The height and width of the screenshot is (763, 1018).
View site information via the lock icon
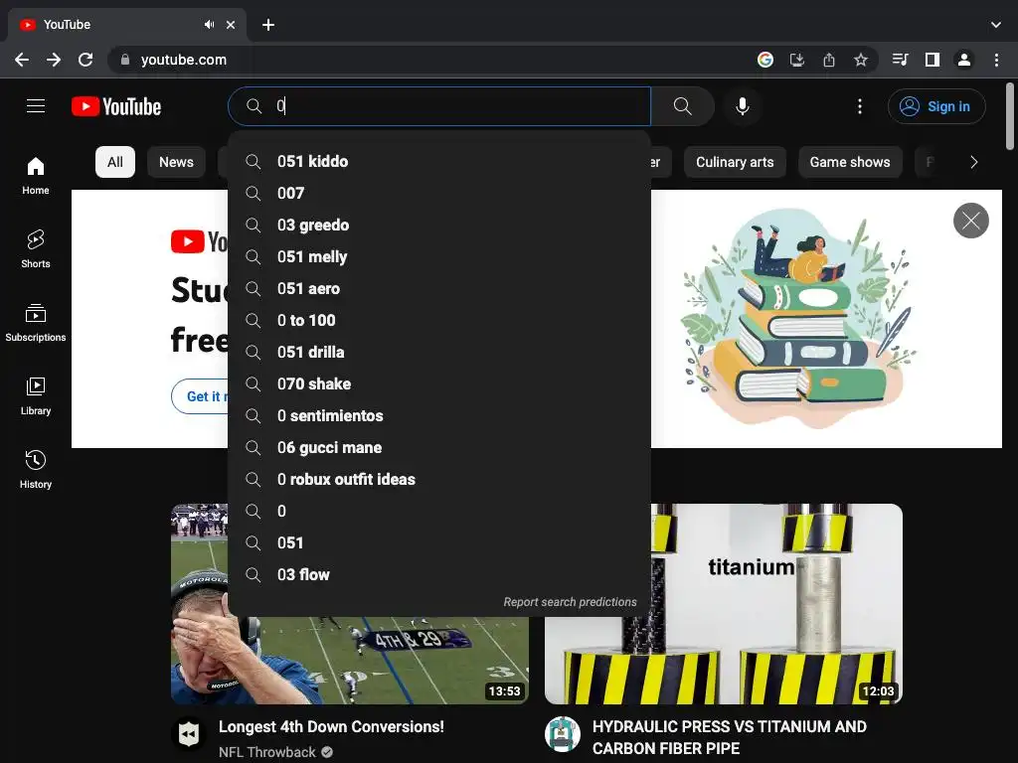point(125,60)
